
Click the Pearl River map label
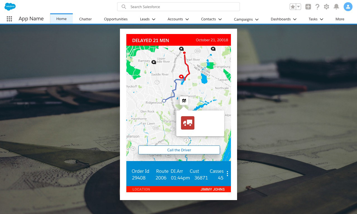pyautogui.click(x=193, y=60)
